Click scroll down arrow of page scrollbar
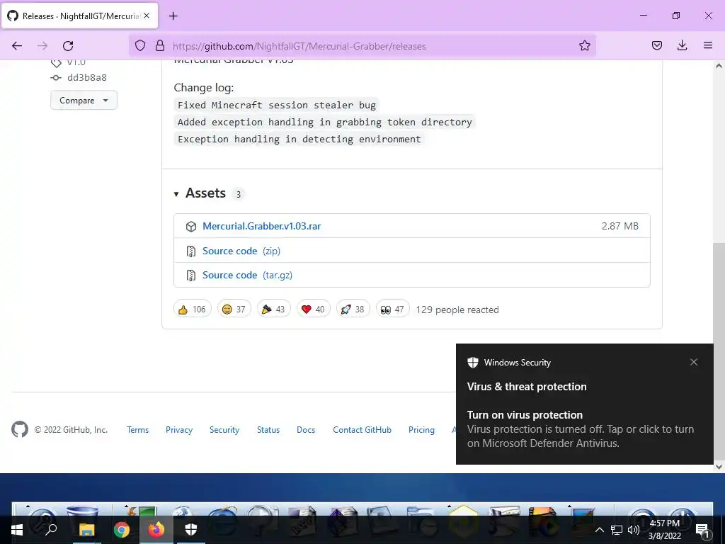This screenshot has height=544, width=725. click(x=719, y=467)
